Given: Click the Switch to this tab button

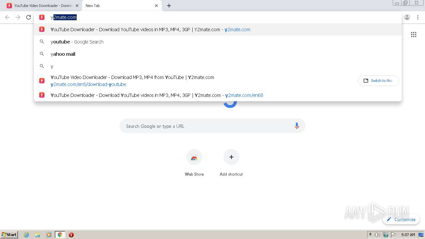Looking at the screenshot, I should pos(378,81).
